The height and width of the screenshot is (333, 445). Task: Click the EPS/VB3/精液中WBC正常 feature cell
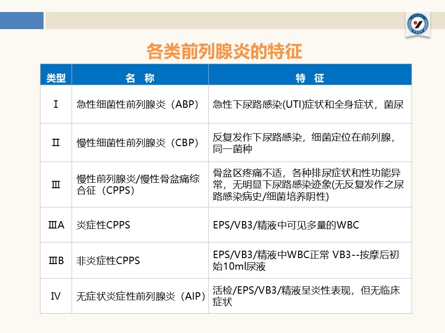click(x=310, y=260)
